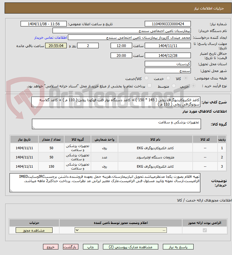Click the delivery province field کردستان
The height and width of the screenshot is (255, 232).
click(168, 64)
